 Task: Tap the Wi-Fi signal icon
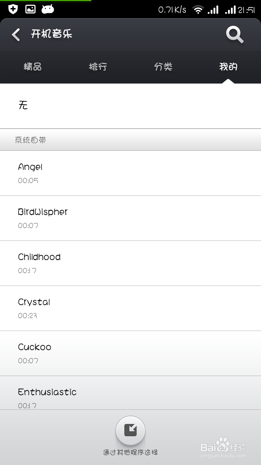click(x=198, y=9)
